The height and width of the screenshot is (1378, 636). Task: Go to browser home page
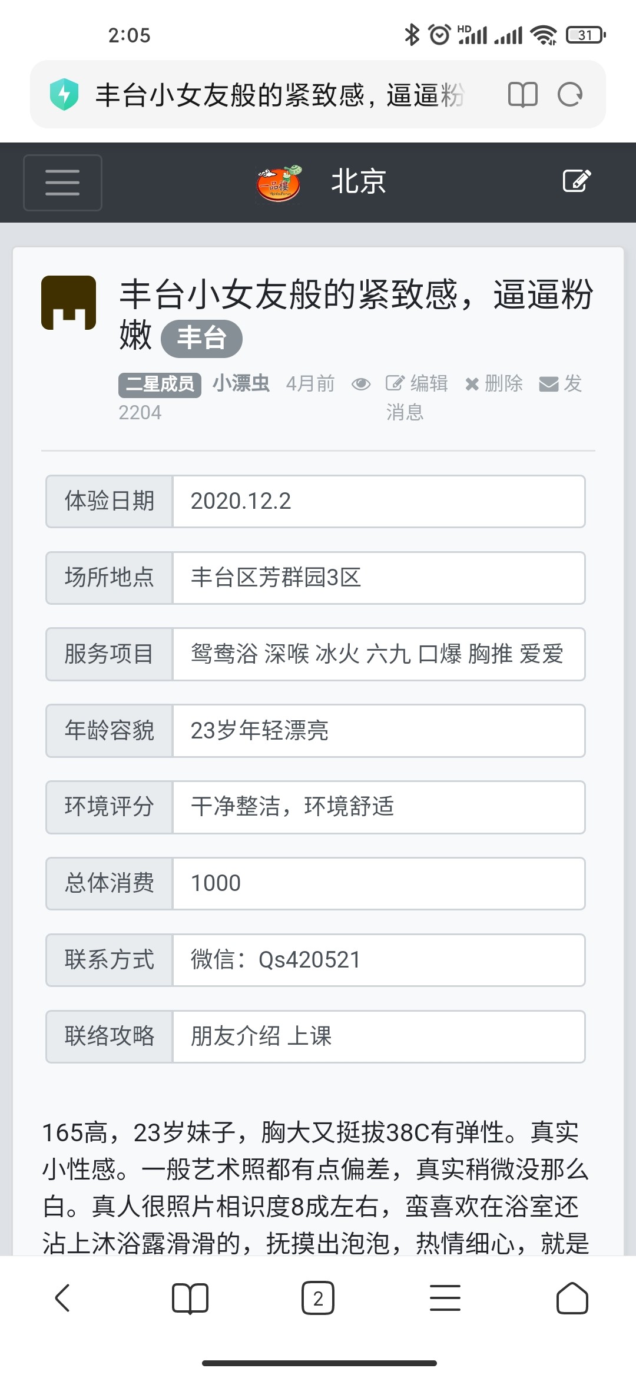point(572,1298)
